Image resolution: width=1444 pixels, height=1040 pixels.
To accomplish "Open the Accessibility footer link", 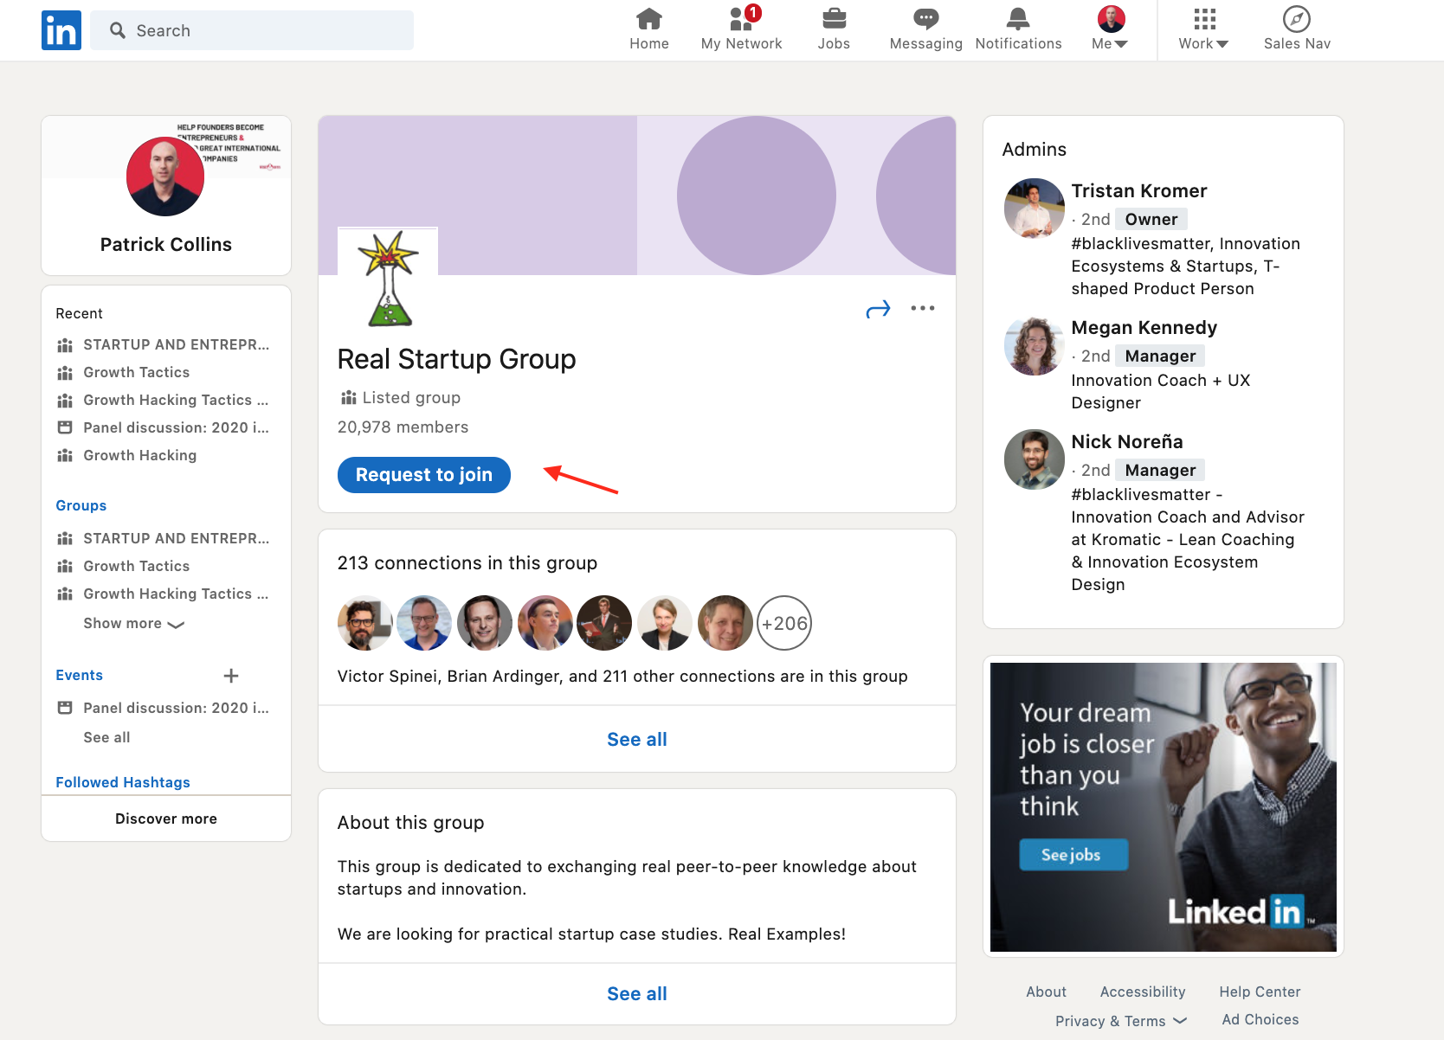I will pos(1143,992).
